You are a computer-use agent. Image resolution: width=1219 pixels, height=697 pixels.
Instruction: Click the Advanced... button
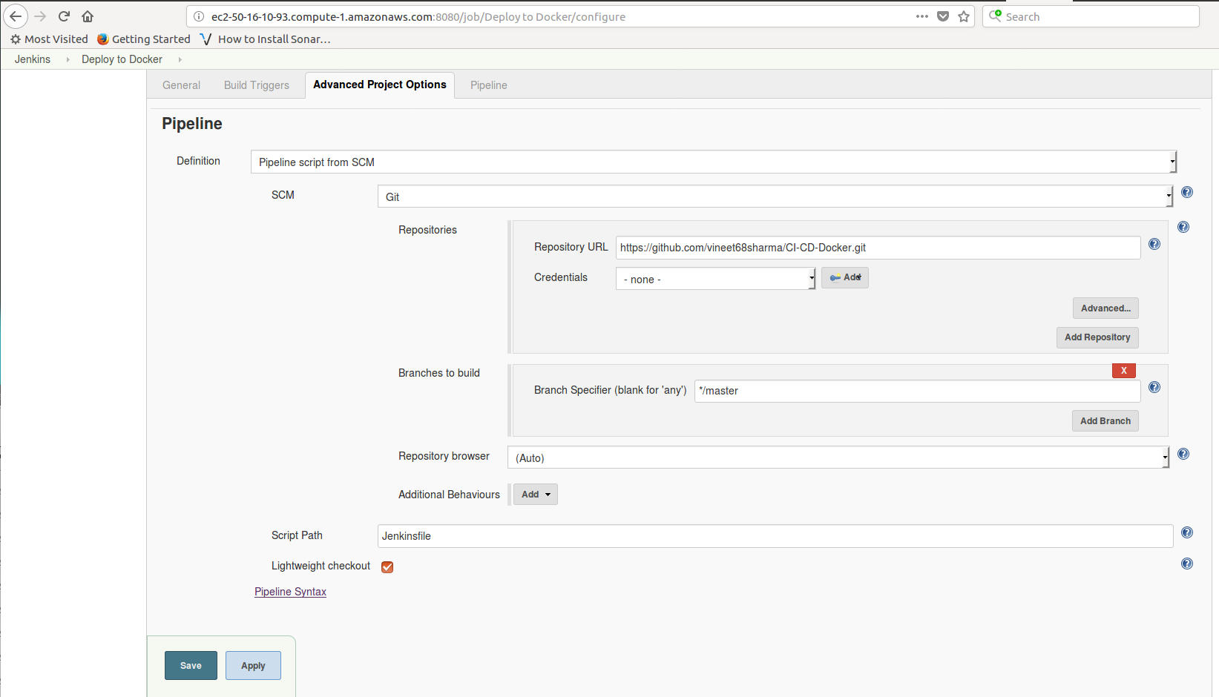(1105, 308)
